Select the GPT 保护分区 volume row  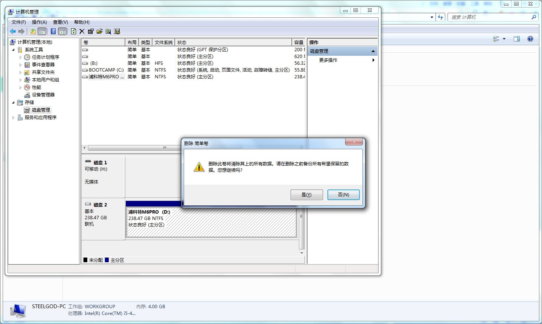tap(193, 50)
